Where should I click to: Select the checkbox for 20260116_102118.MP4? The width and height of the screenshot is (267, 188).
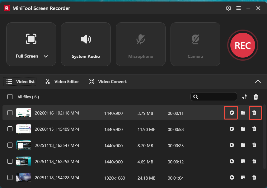10,113
